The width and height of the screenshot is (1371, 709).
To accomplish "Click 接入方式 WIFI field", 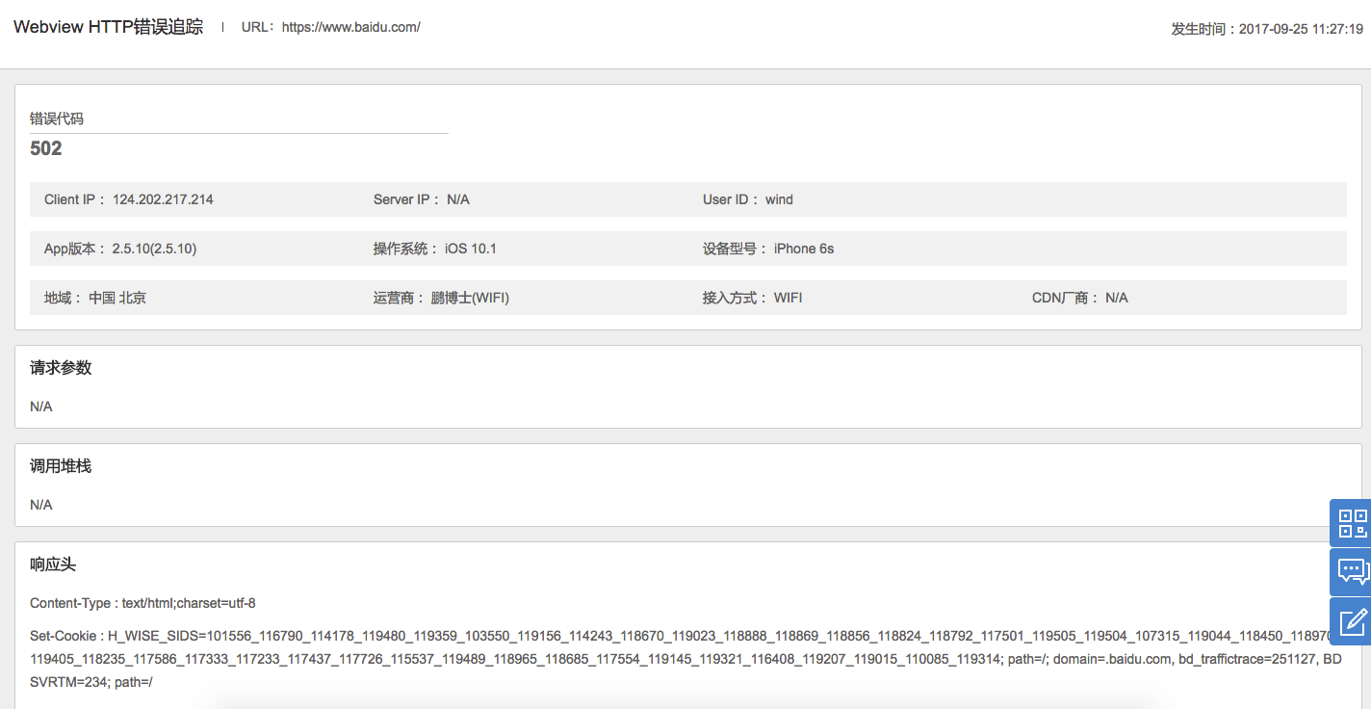I will tap(752, 298).
